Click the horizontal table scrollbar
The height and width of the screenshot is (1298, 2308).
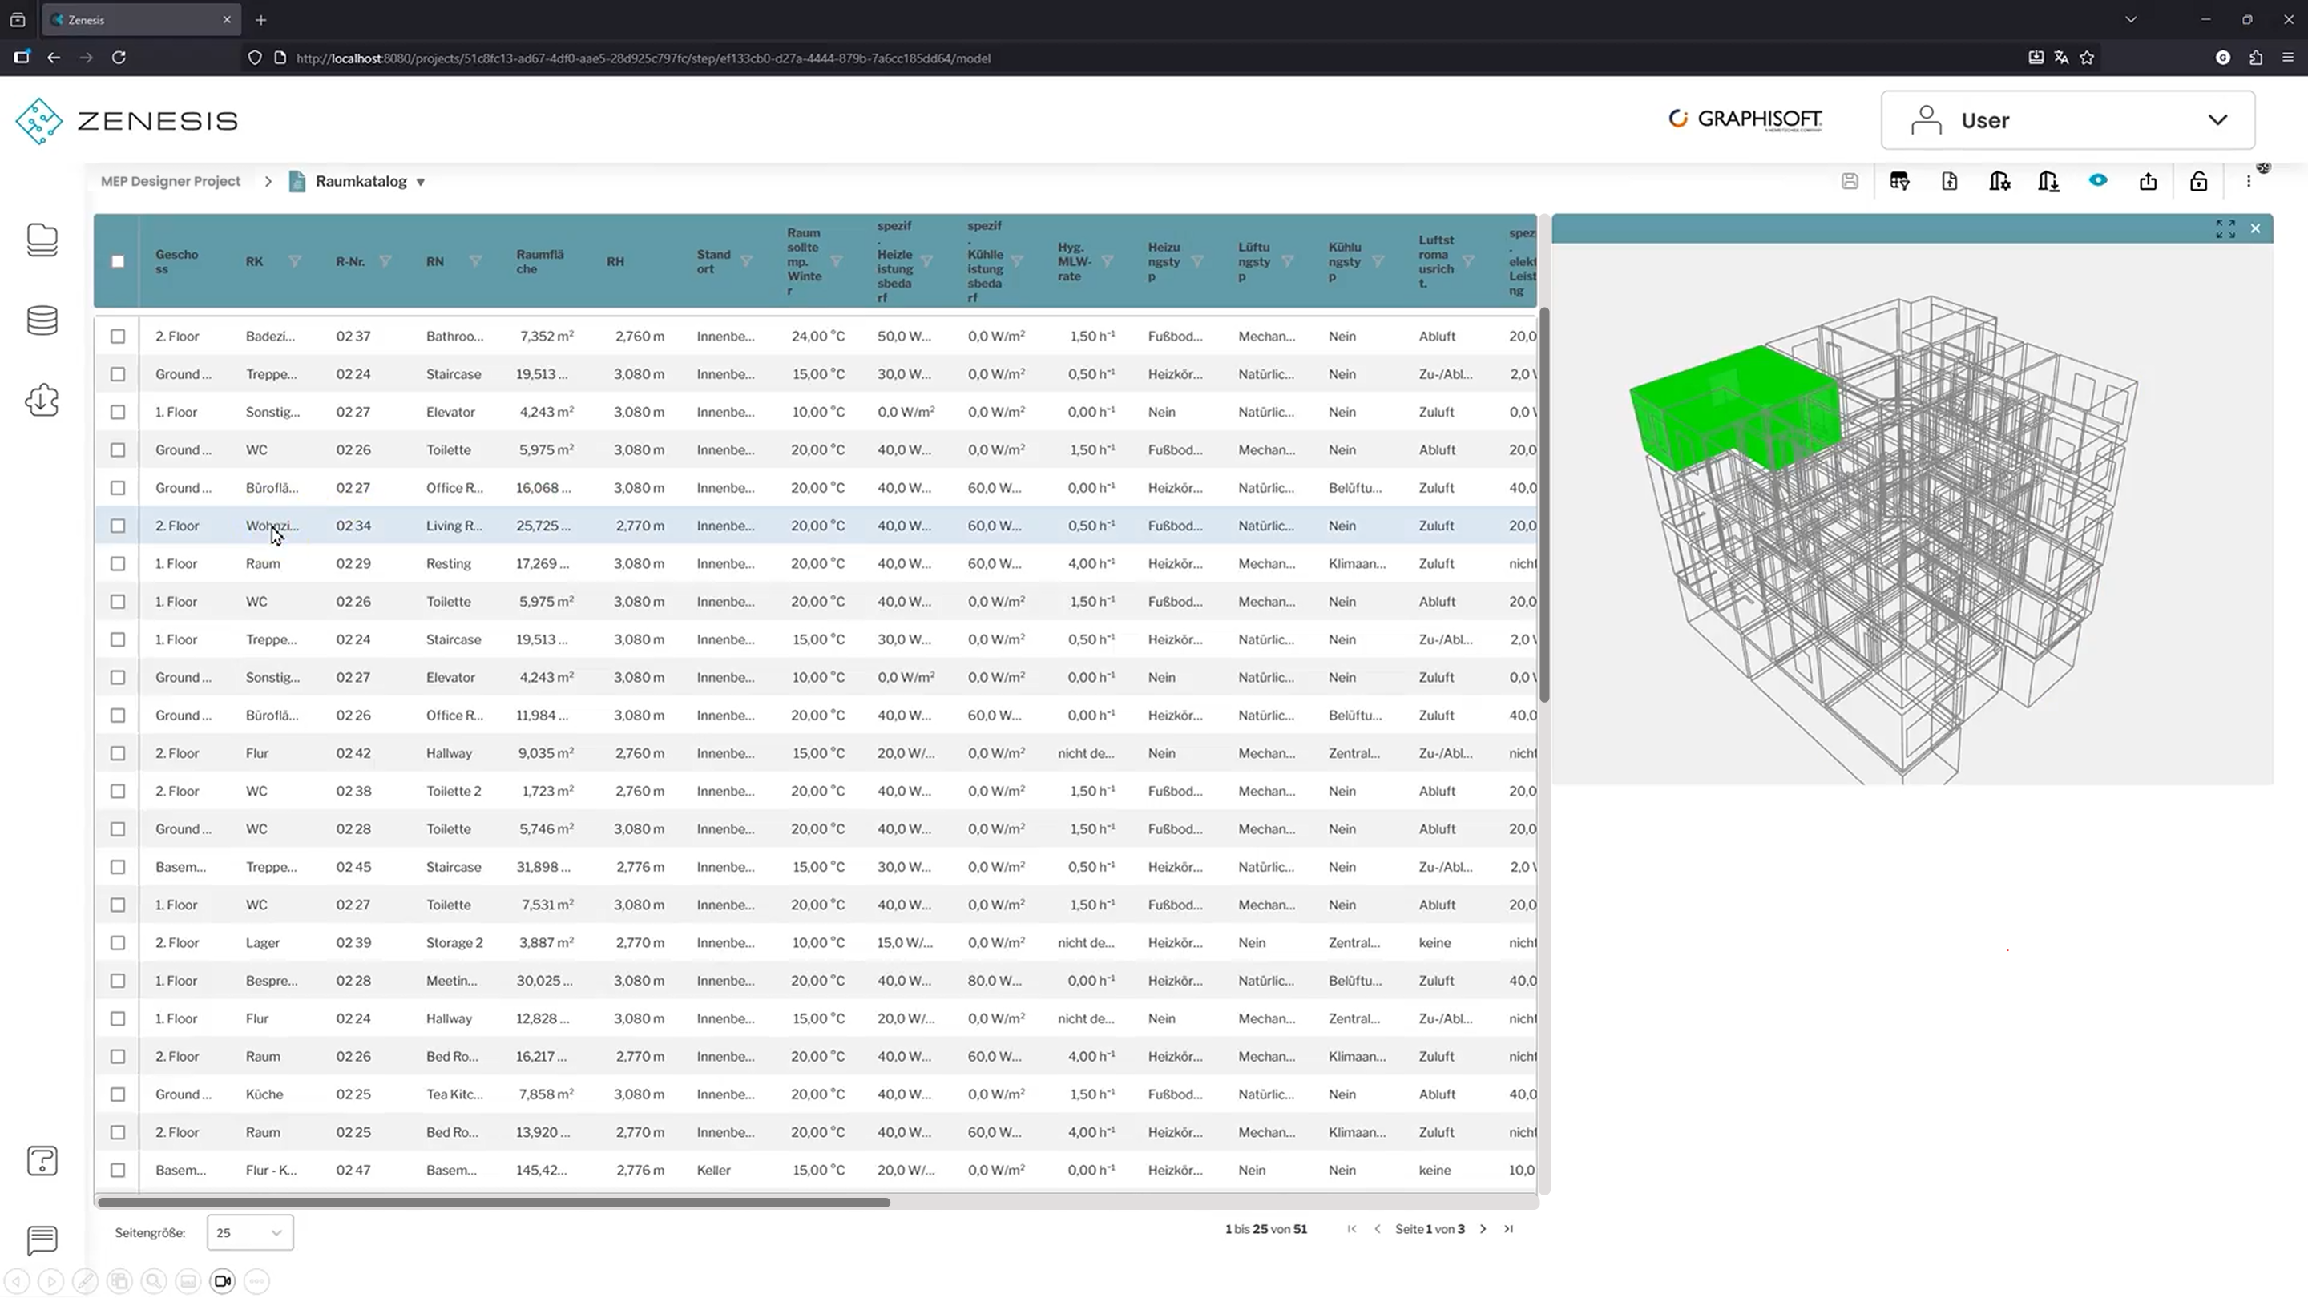click(x=493, y=1202)
